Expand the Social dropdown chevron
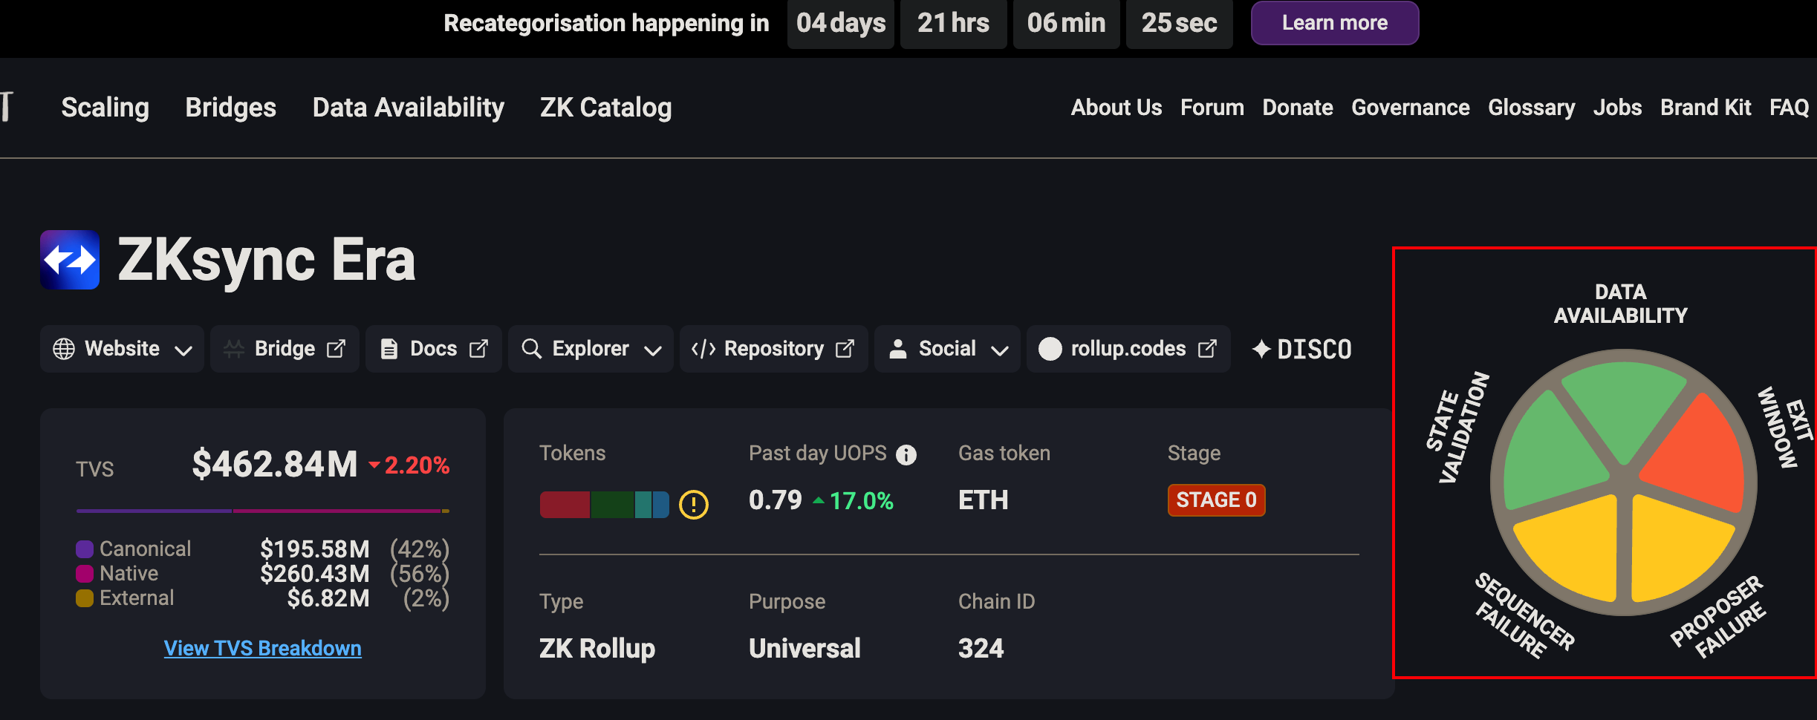Image resolution: width=1817 pixels, height=720 pixels. 1000,350
